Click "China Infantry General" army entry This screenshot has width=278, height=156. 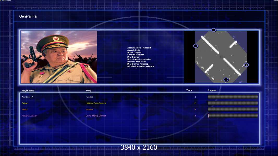click(x=96, y=116)
